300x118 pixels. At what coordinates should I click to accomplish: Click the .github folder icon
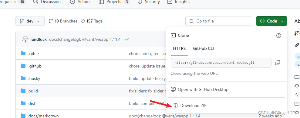point(23,66)
